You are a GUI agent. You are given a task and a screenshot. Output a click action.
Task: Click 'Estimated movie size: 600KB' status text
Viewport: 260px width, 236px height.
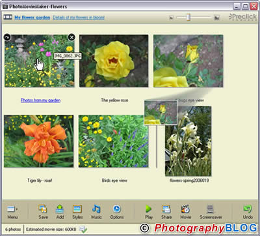tap(51, 229)
